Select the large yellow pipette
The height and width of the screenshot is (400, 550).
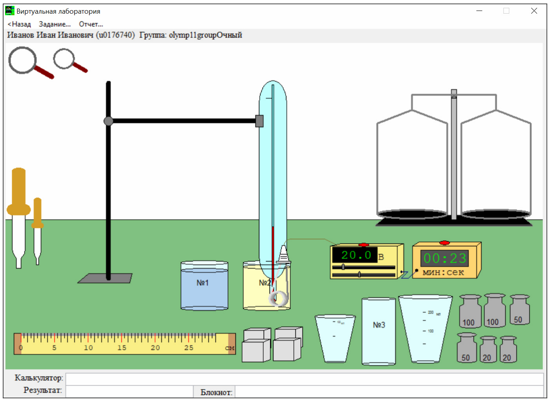click(x=18, y=218)
